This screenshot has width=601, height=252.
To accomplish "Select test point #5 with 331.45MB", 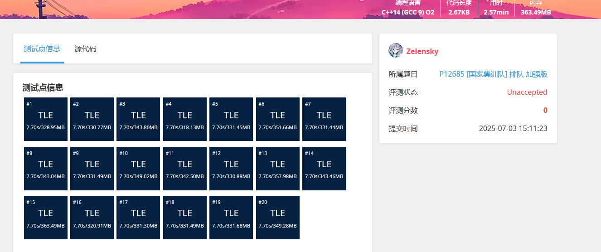I will [x=231, y=119].
